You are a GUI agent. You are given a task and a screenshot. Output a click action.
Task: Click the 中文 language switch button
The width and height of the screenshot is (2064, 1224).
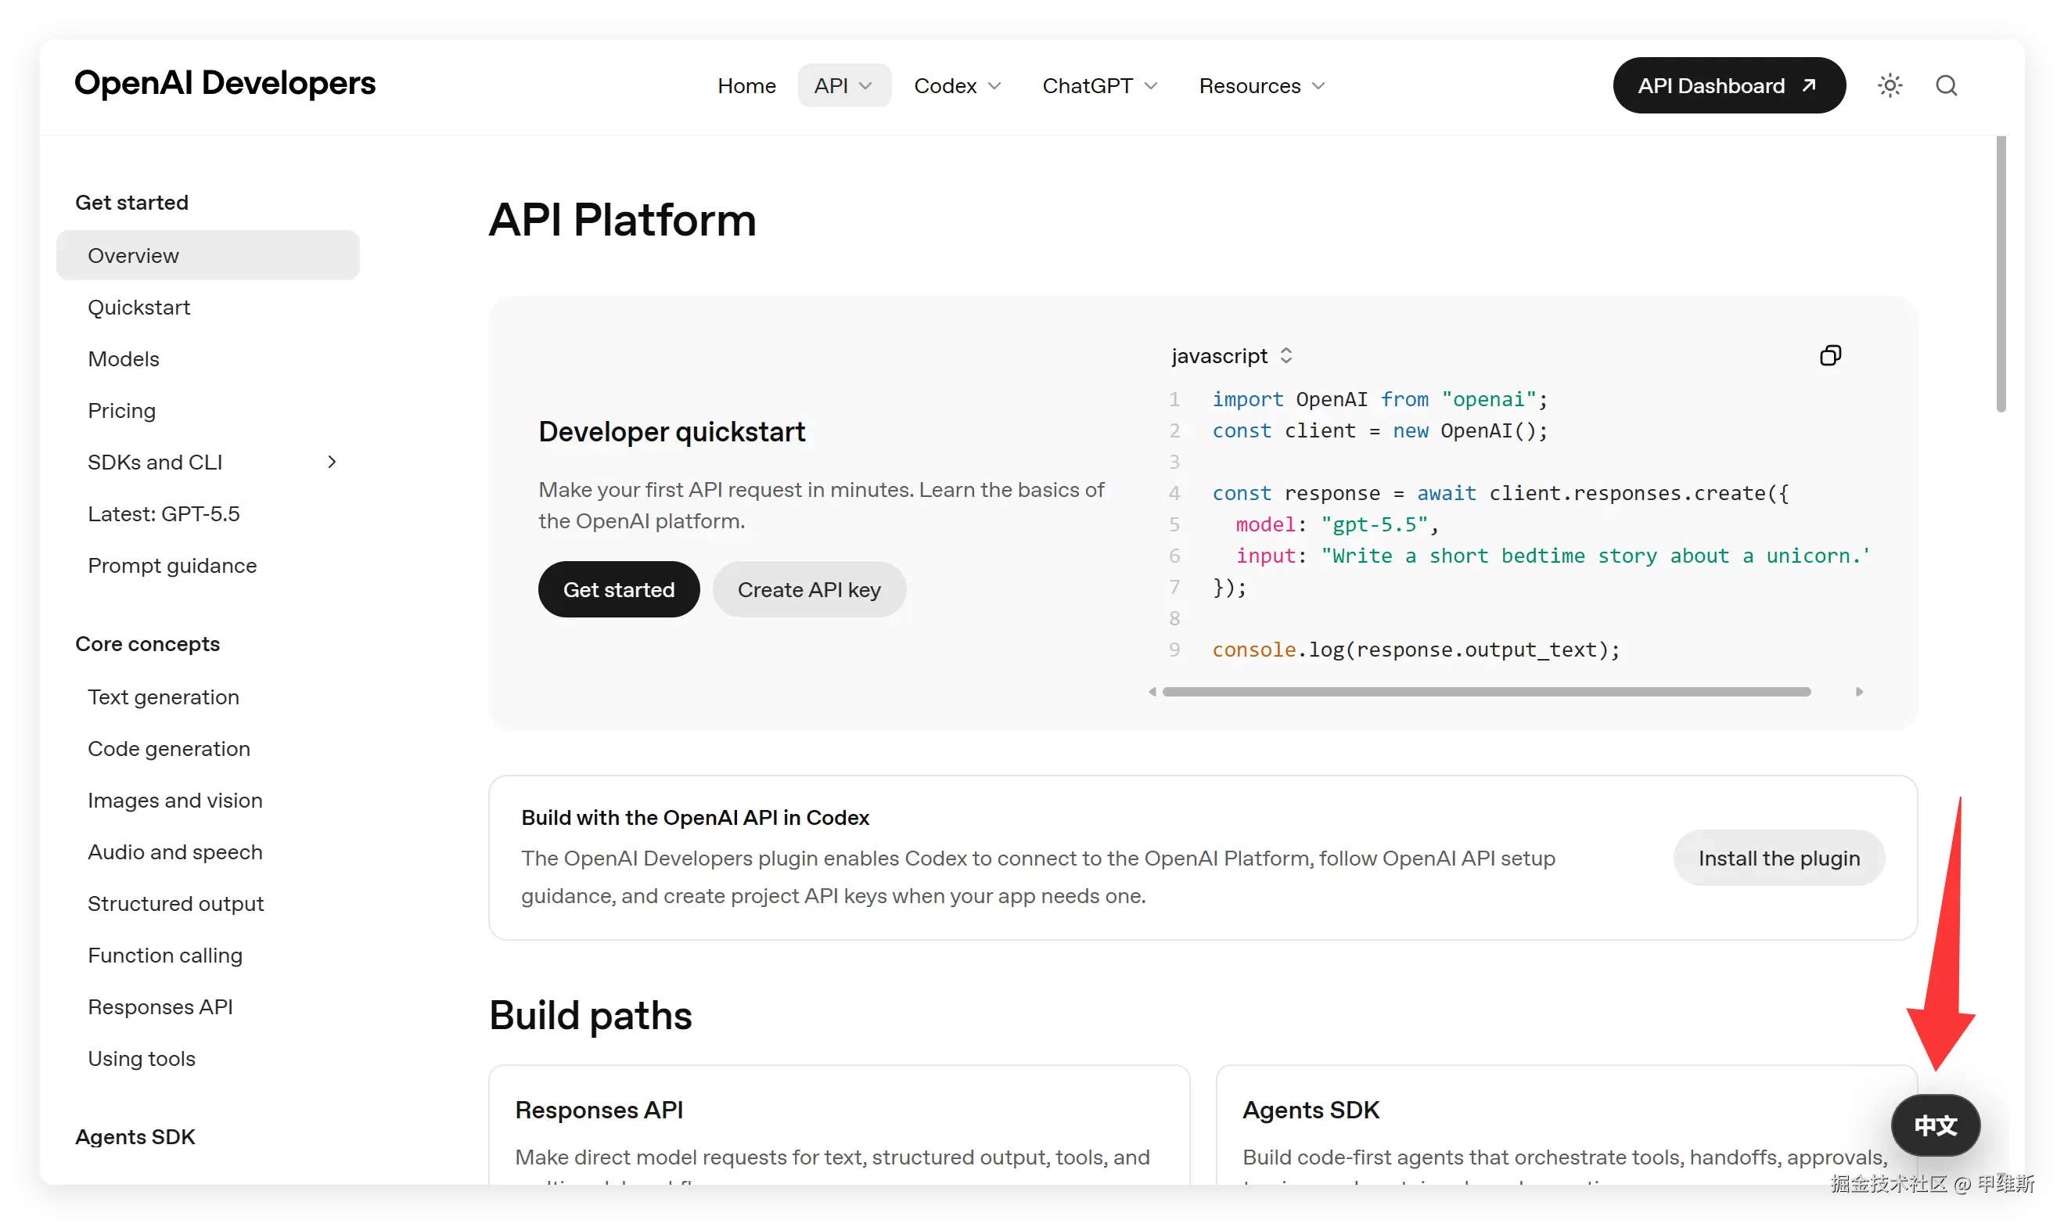pyautogui.click(x=1935, y=1125)
